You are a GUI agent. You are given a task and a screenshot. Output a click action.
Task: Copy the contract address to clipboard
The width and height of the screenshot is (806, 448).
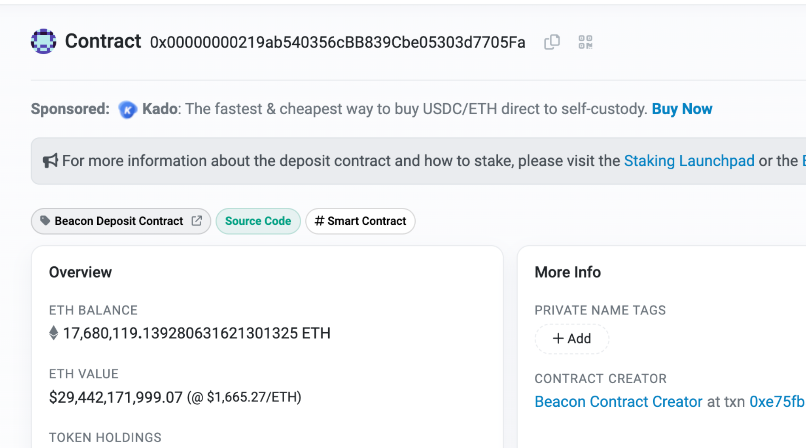pos(552,42)
